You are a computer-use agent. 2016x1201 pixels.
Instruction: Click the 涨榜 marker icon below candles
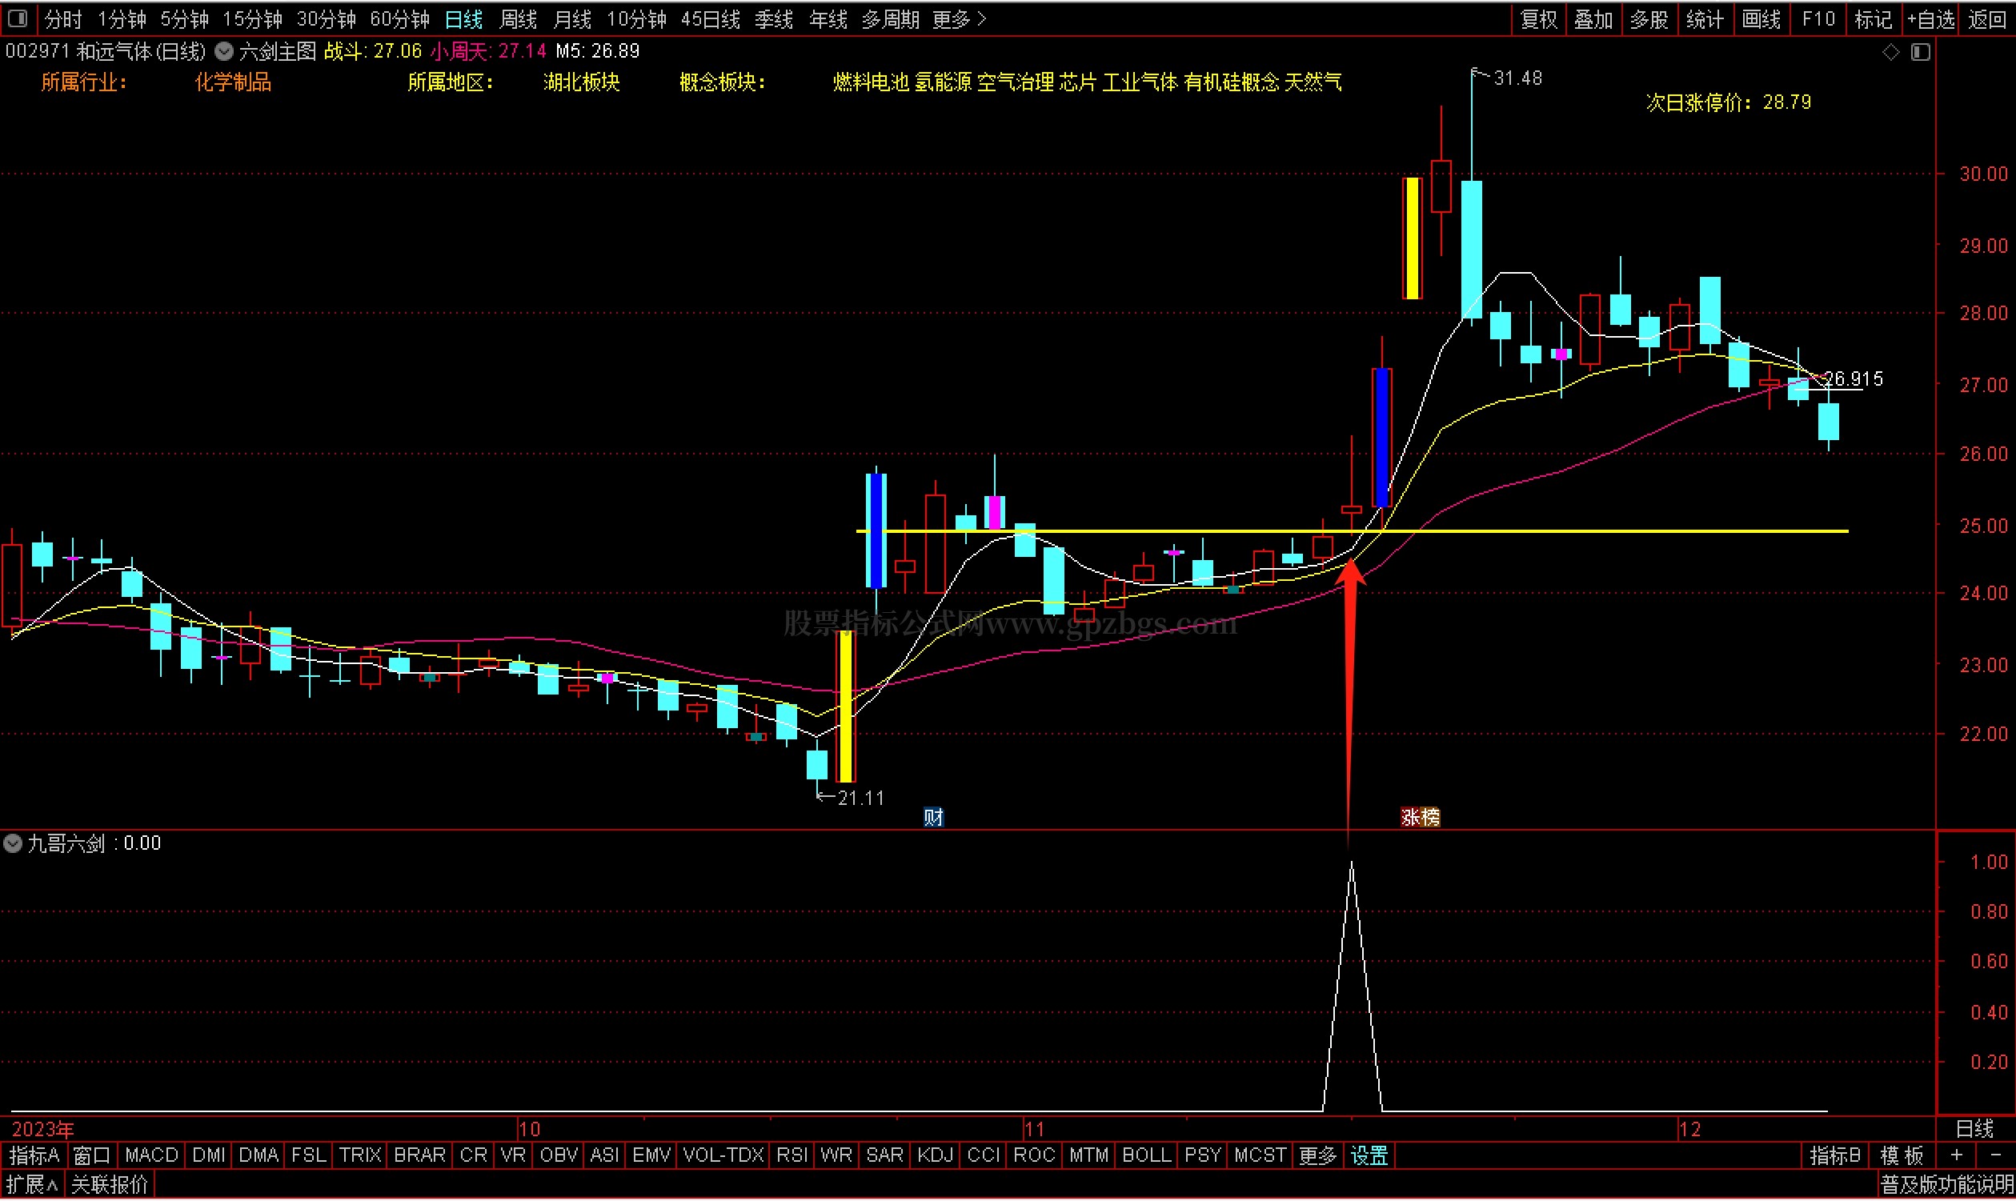(x=1420, y=818)
